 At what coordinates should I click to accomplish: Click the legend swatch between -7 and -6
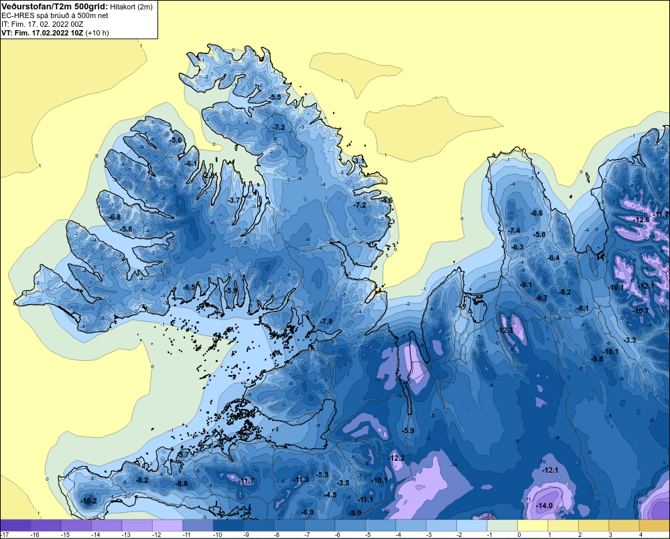click(x=320, y=526)
